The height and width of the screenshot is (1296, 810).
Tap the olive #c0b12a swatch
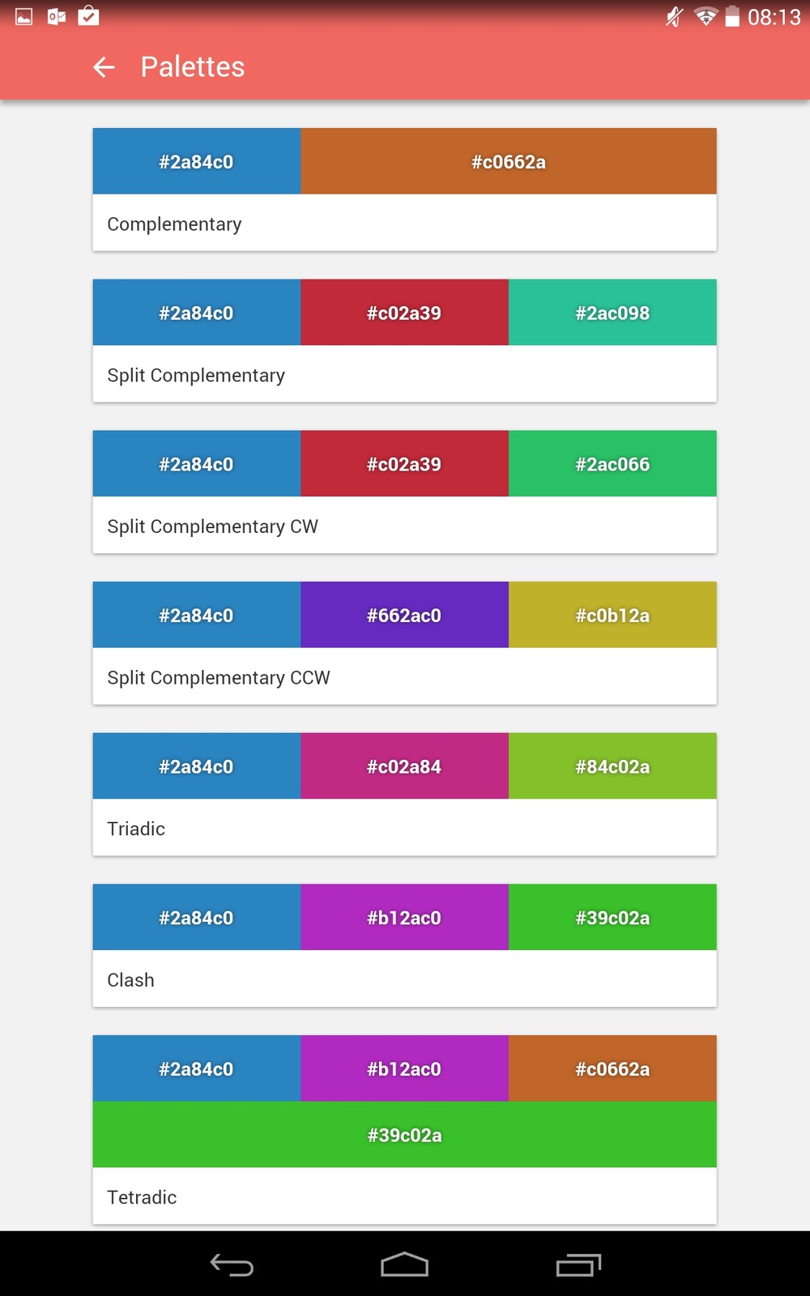[x=612, y=615]
